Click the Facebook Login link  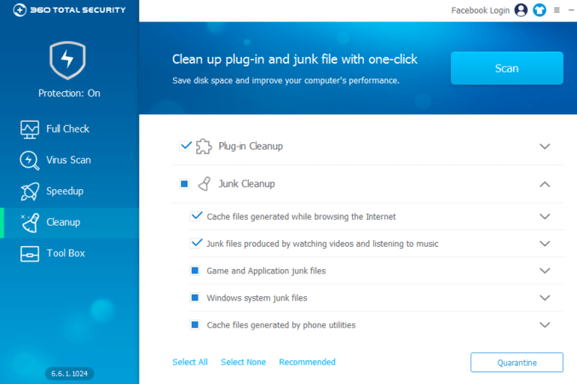coord(480,10)
